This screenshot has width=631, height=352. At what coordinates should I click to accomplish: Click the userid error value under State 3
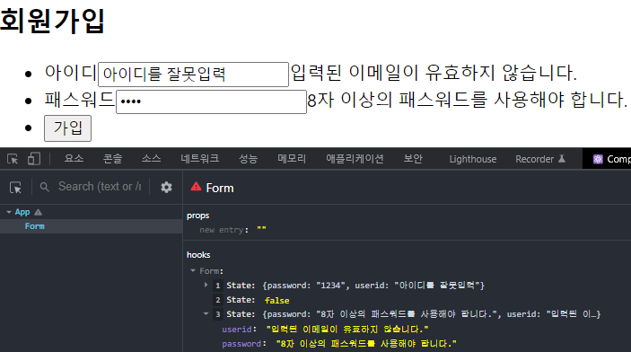tap(346, 330)
